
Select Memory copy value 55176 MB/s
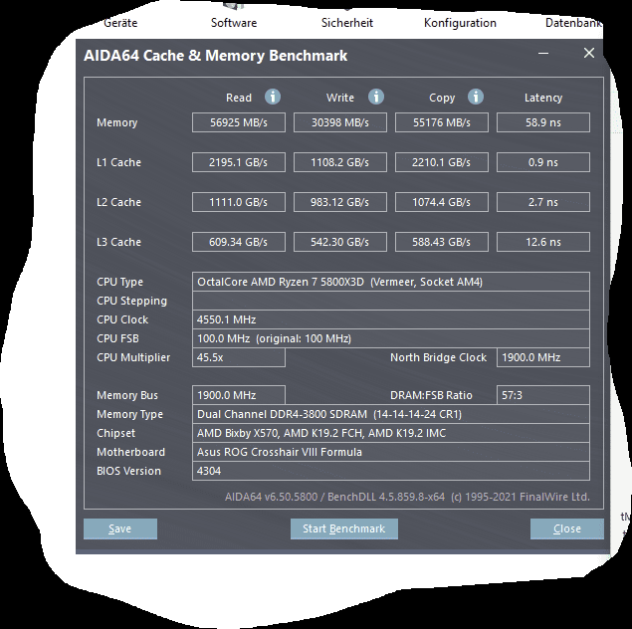442,122
